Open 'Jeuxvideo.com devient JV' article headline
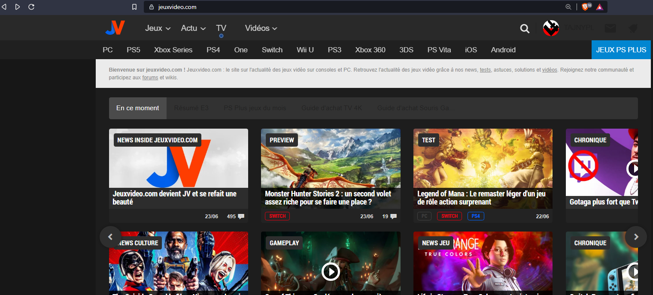The image size is (653, 295). (175, 198)
